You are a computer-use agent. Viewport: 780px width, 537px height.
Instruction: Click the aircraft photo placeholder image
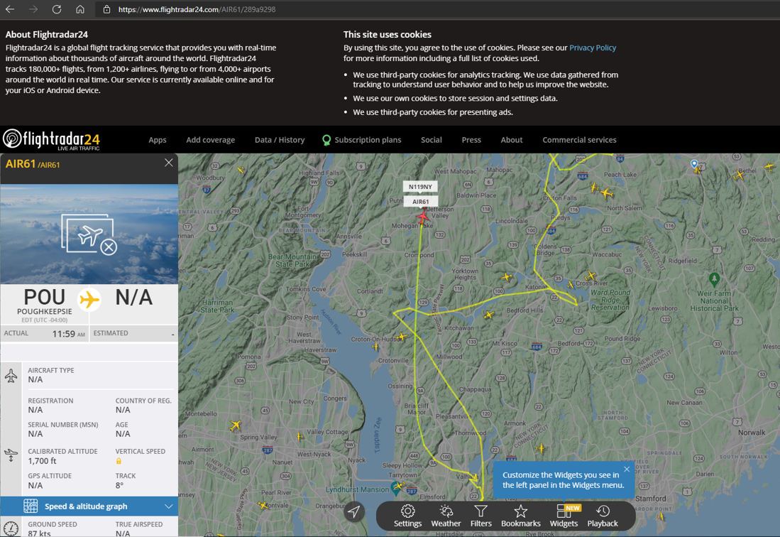(89, 234)
